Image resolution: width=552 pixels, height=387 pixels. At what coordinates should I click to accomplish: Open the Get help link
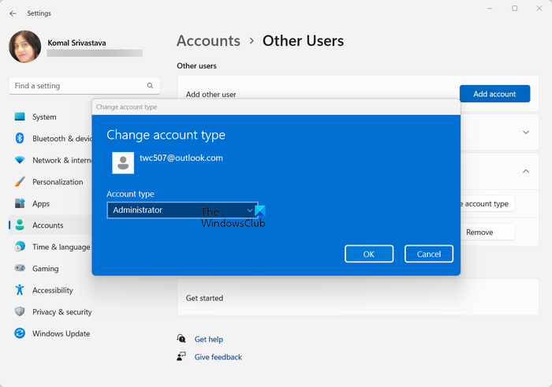pos(209,339)
